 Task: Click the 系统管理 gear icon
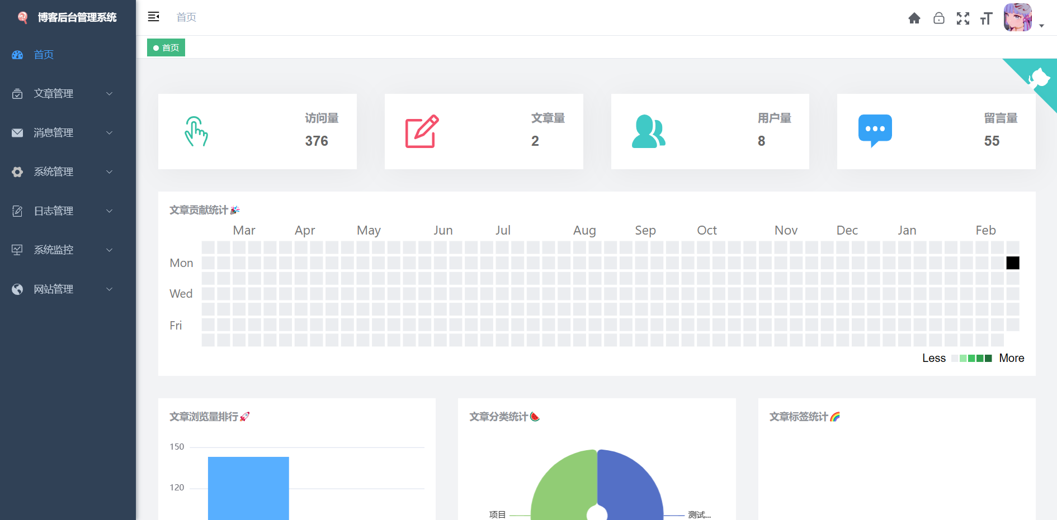(x=17, y=171)
